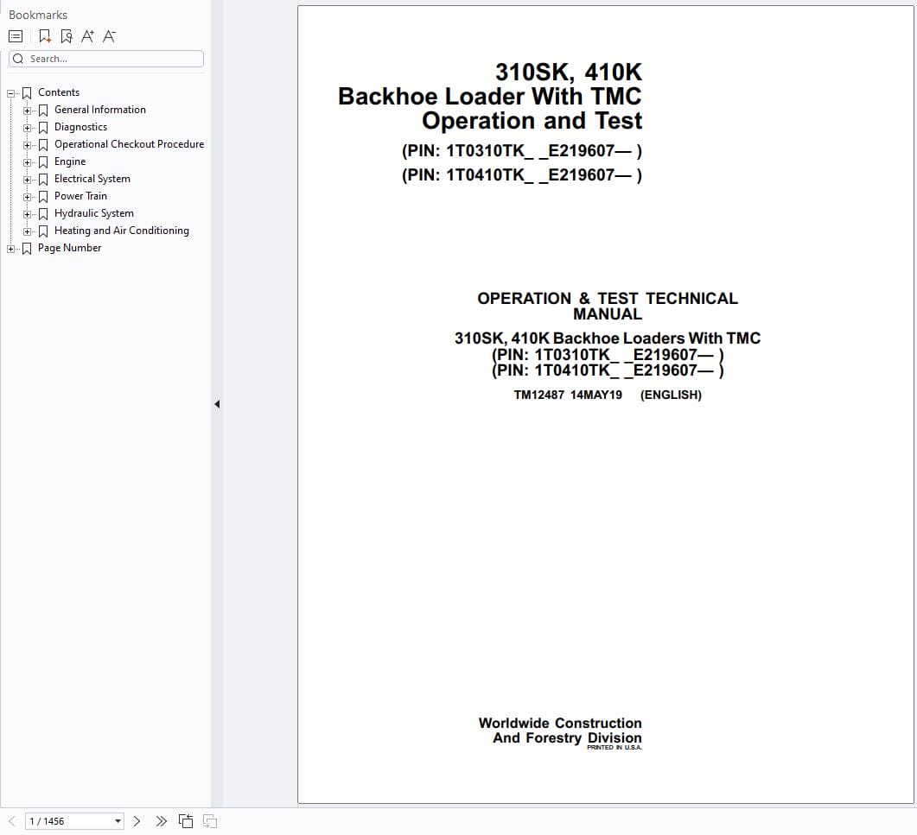Expand the Page Number bookmark
The height and width of the screenshot is (835, 917).
point(10,249)
